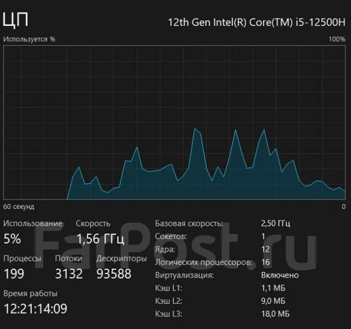Click the Использование label

[33, 223]
